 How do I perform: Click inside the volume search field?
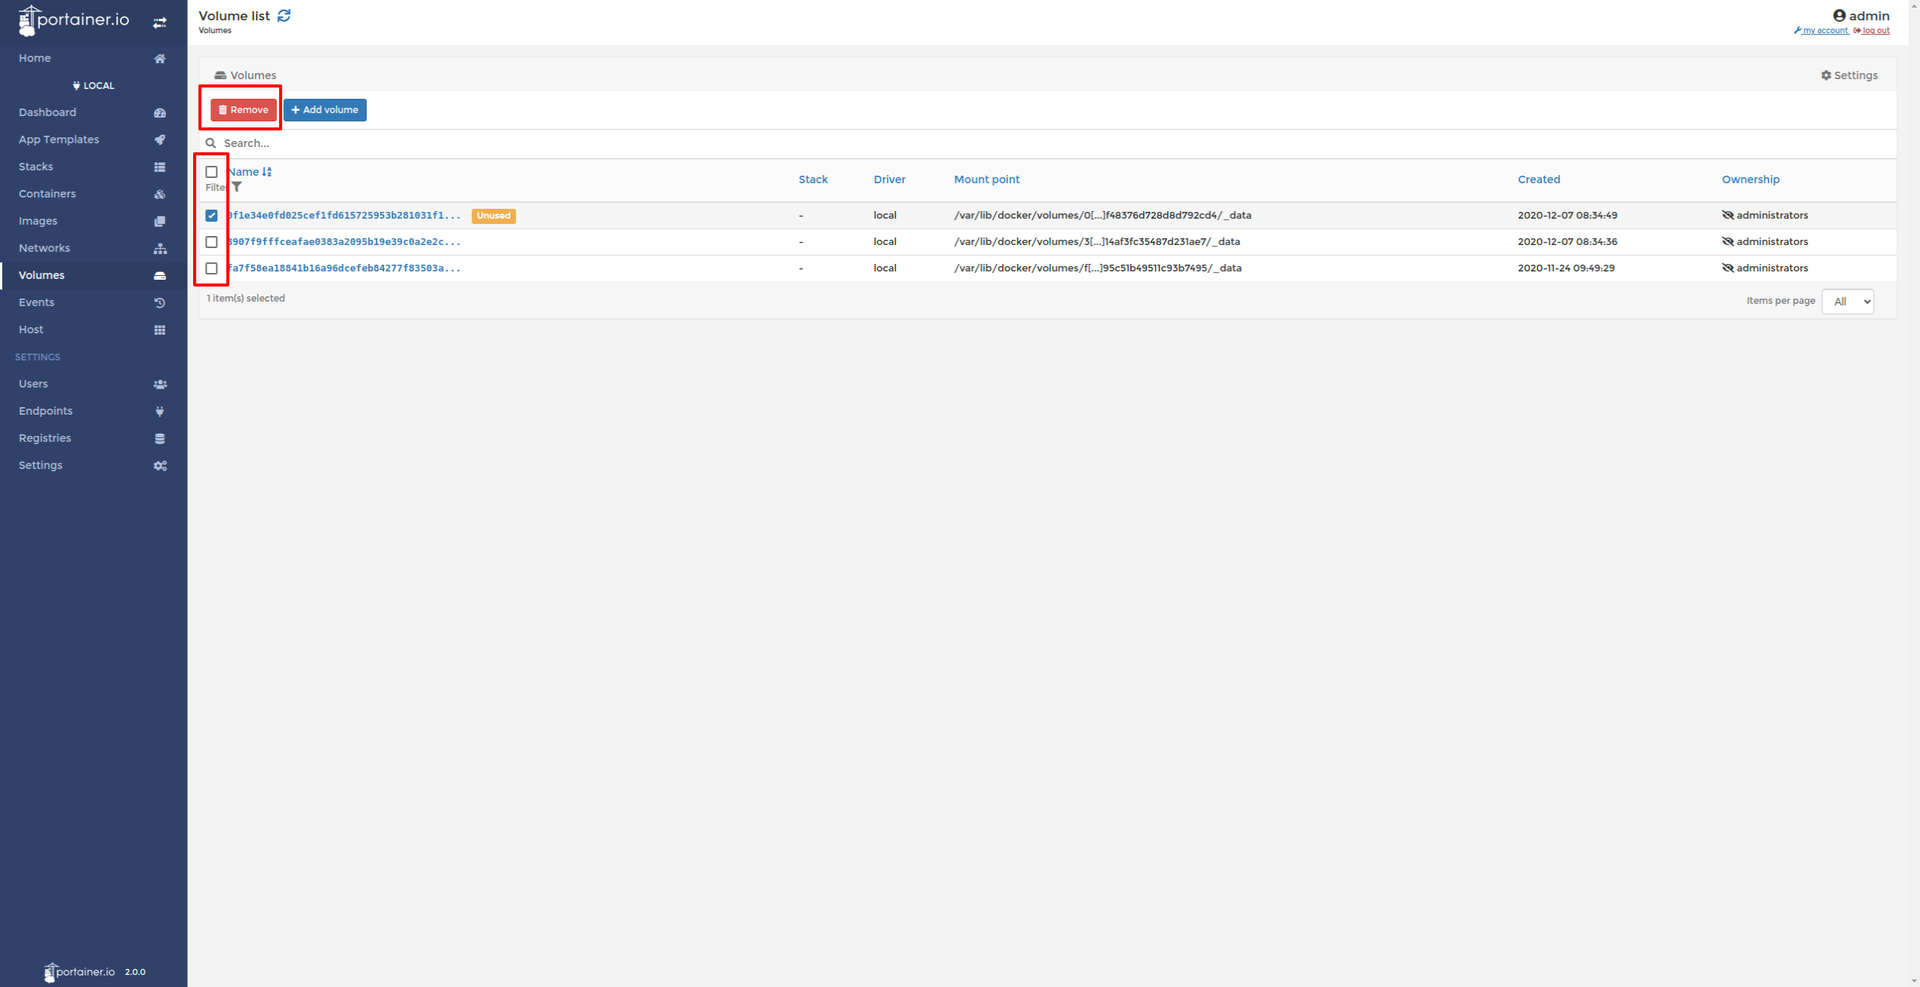(528, 143)
